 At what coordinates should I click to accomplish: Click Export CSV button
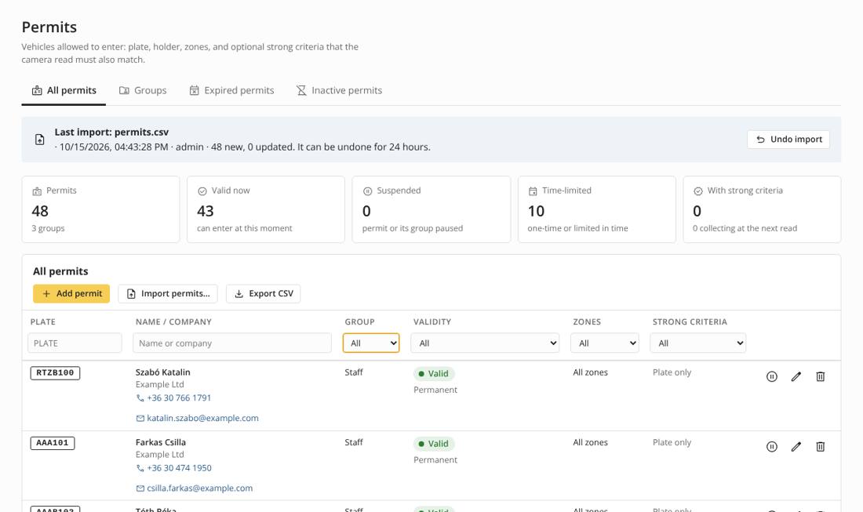pyautogui.click(x=263, y=294)
